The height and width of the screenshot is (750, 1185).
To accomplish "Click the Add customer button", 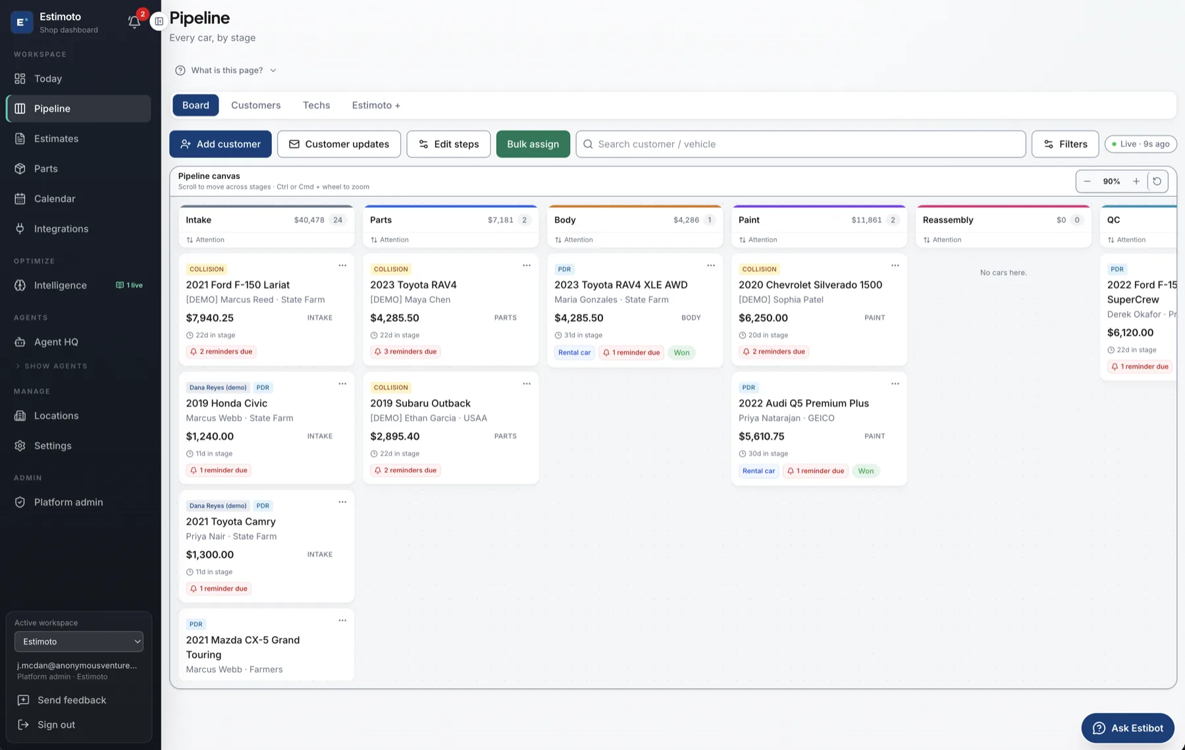I will (221, 144).
